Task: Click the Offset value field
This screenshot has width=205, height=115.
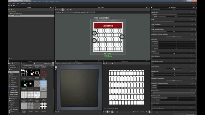Action: tap(174, 53)
